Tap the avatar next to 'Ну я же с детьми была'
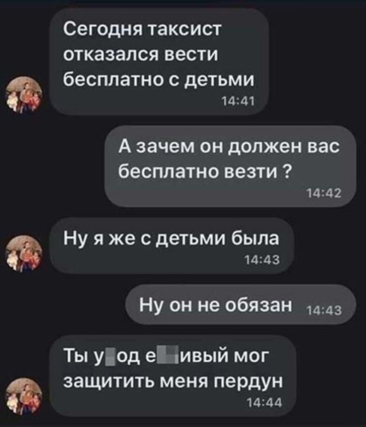This screenshot has width=366, height=427. (24, 253)
